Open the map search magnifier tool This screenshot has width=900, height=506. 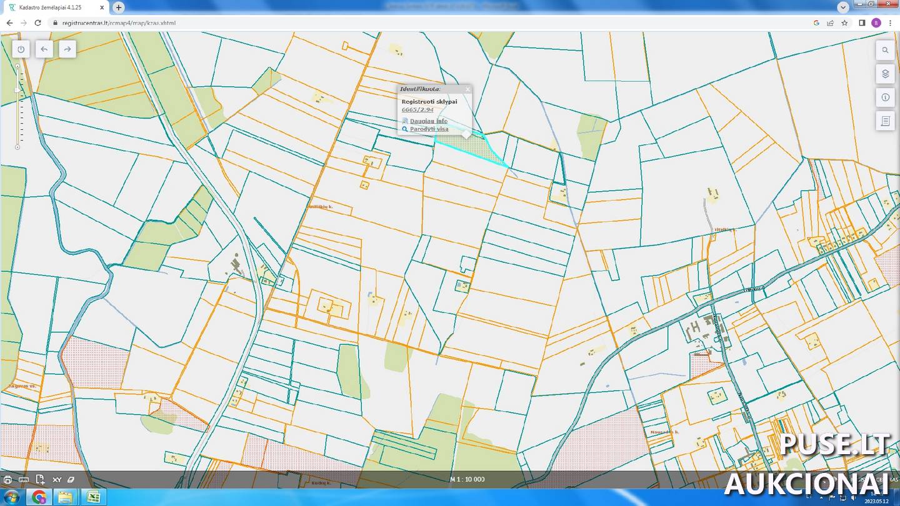pyautogui.click(x=885, y=51)
